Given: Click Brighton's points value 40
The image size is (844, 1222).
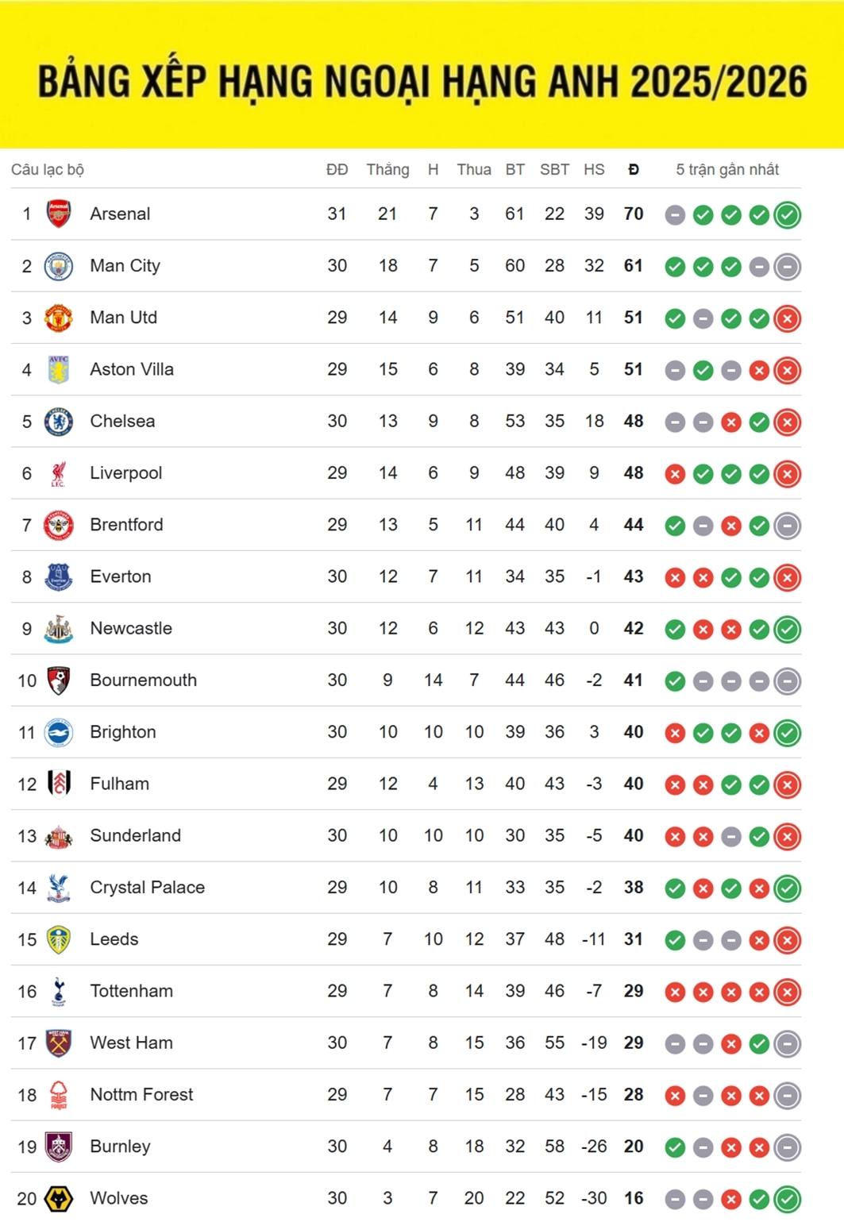Looking at the screenshot, I should [634, 732].
